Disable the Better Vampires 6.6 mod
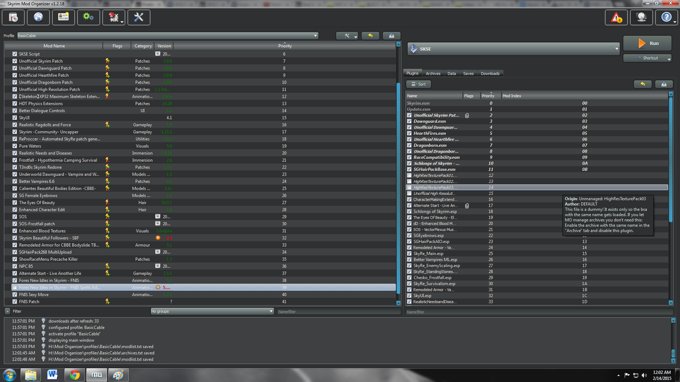 click(15, 181)
